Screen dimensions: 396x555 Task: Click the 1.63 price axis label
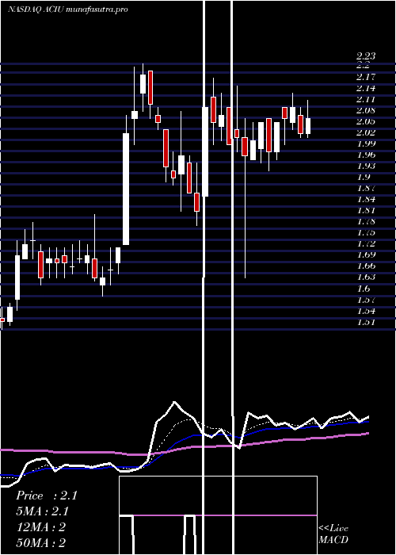(x=366, y=277)
